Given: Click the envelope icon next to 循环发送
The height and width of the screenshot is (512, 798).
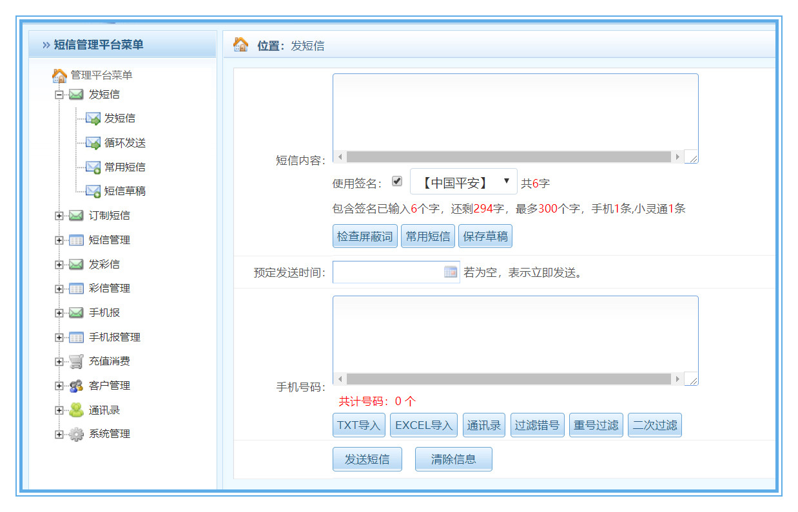Looking at the screenshot, I should click(93, 143).
